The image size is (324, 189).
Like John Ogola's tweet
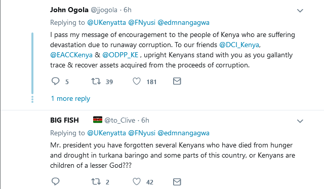point(137,81)
